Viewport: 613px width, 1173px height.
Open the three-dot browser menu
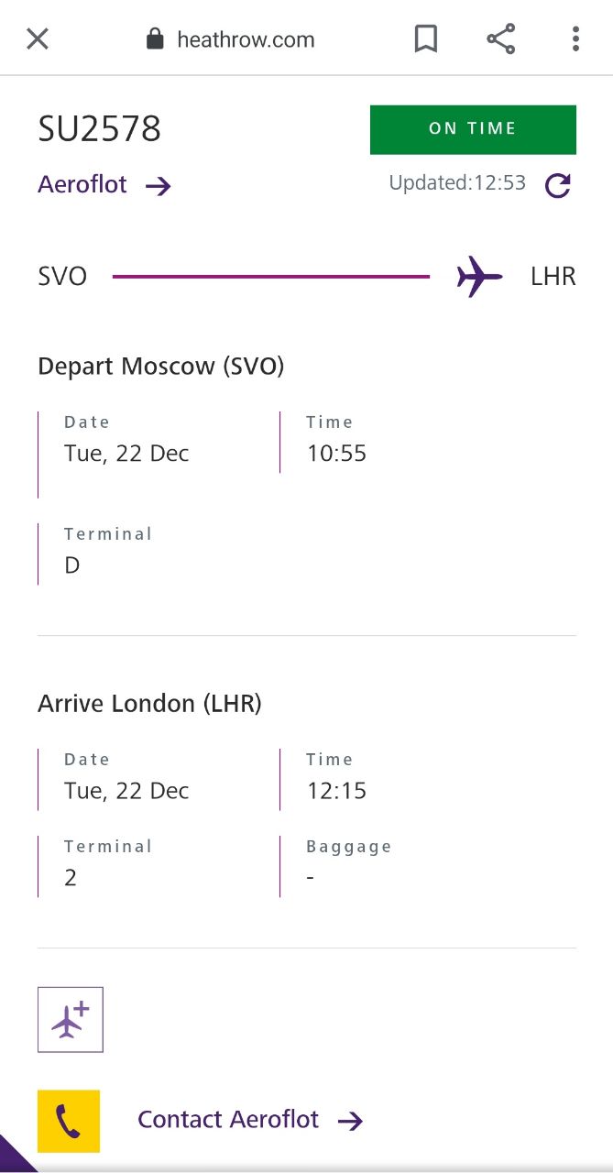point(575,38)
